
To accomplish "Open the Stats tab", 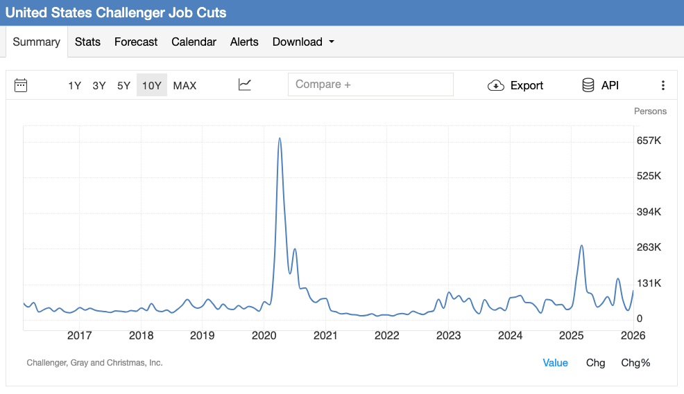I will point(87,42).
